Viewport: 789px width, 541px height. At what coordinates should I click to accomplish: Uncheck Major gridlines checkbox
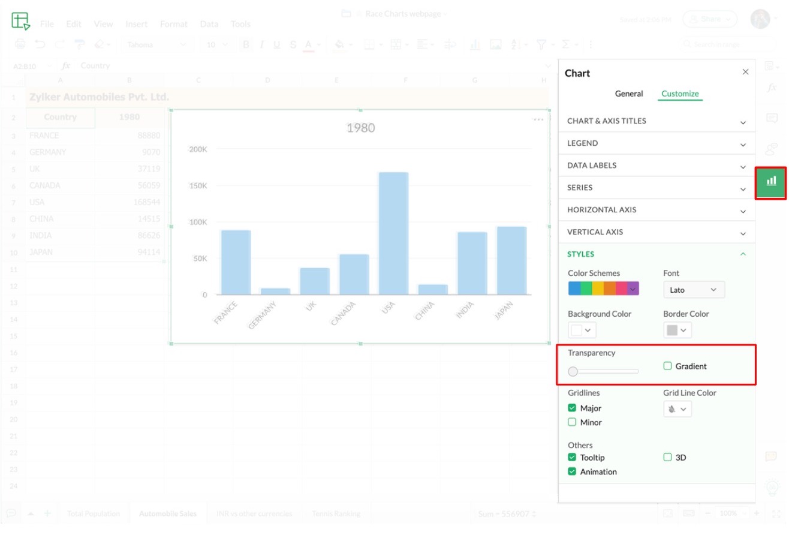[572, 408]
